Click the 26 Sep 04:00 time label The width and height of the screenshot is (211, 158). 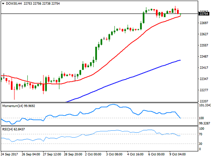pyautogui.click(x=31, y=154)
